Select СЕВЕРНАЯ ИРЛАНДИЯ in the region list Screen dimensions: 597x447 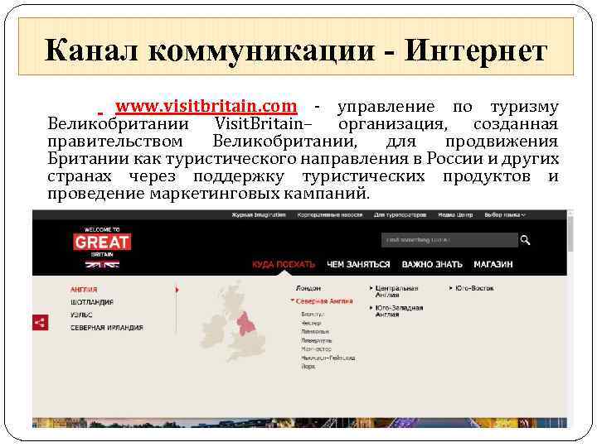point(107,328)
